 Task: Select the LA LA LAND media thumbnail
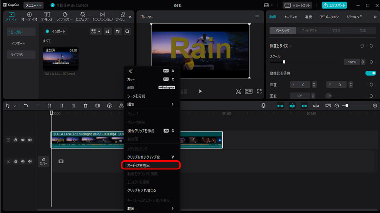click(x=60, y=58)
